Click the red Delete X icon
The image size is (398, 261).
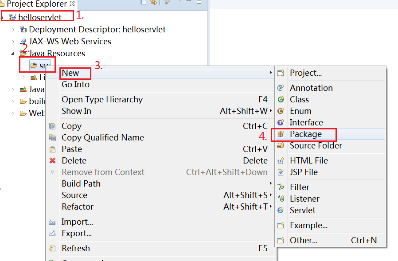pyautogui.click(x=53, y=161)
